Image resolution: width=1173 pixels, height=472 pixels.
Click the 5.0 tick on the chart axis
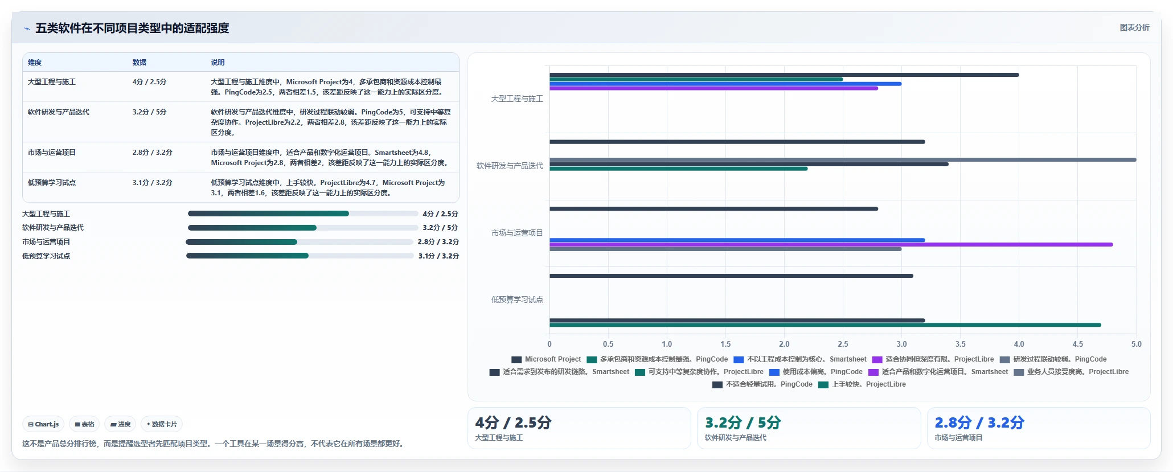click(x=1136, y=344)
